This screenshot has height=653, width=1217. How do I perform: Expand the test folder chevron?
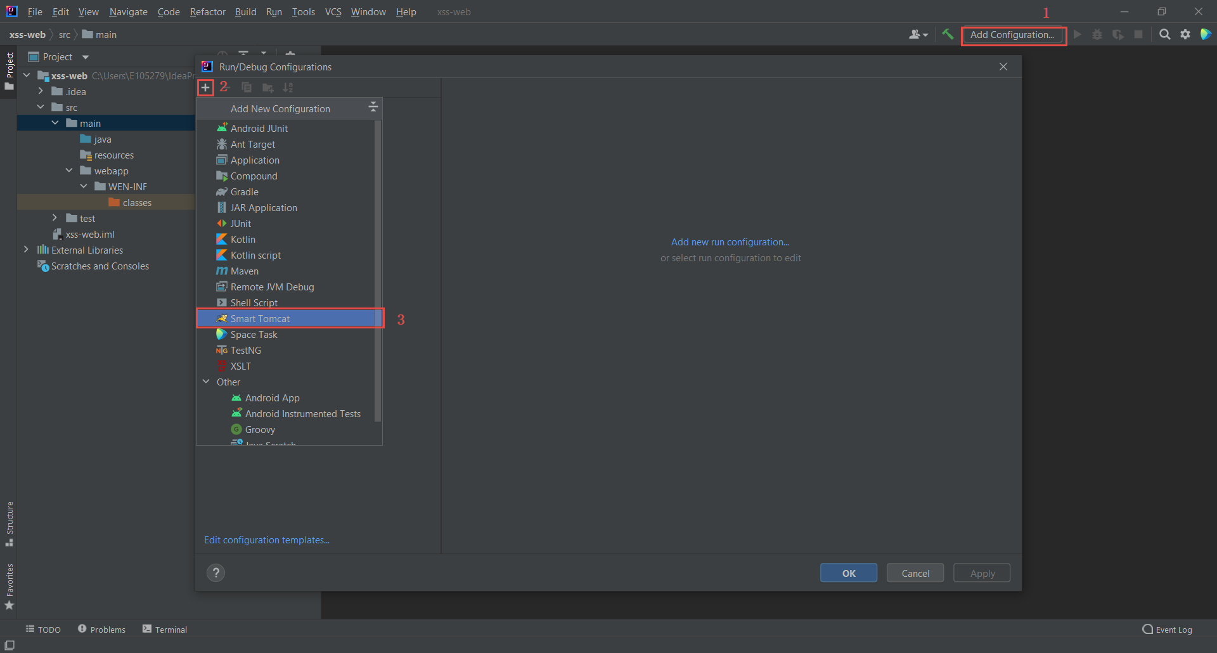55,218
